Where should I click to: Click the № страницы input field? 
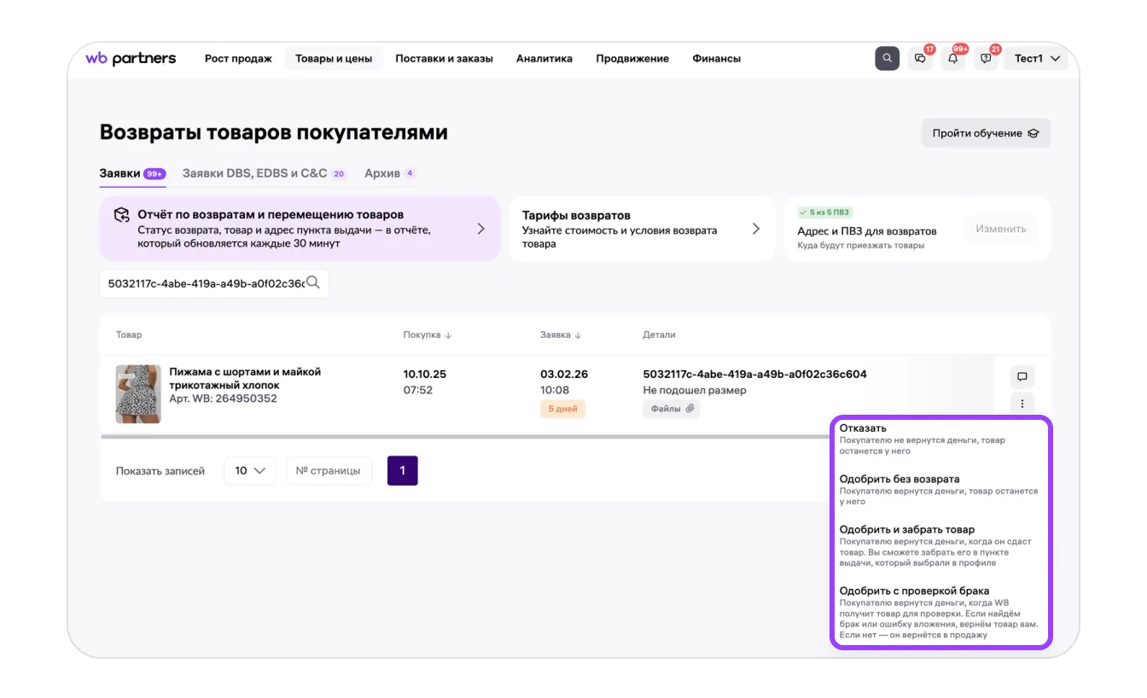[329, 471]
